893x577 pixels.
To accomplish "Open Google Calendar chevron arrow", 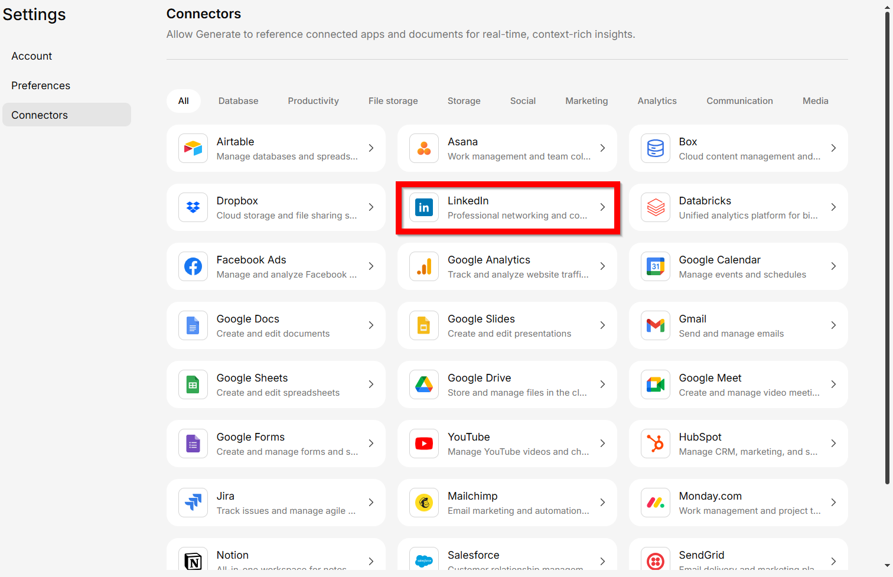I will click(833, 266).
